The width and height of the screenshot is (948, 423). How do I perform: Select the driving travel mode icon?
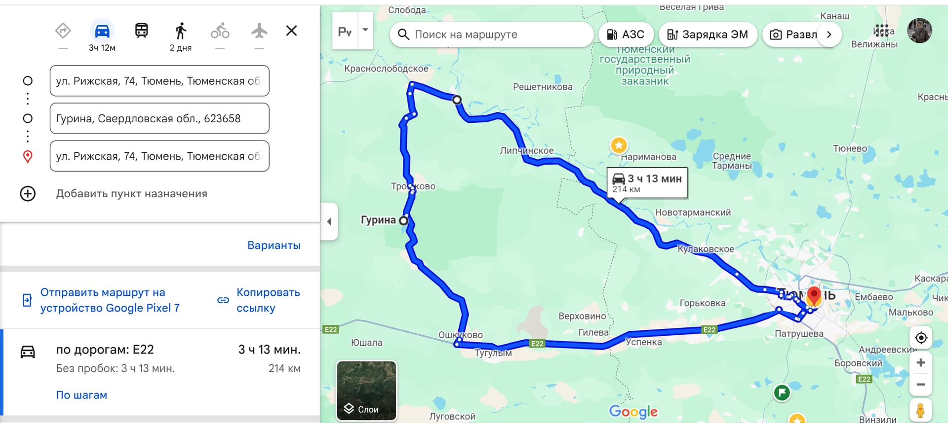pos(102,31)
